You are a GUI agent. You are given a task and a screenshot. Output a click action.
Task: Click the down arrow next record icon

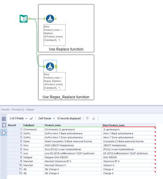[x=94, y=119]
